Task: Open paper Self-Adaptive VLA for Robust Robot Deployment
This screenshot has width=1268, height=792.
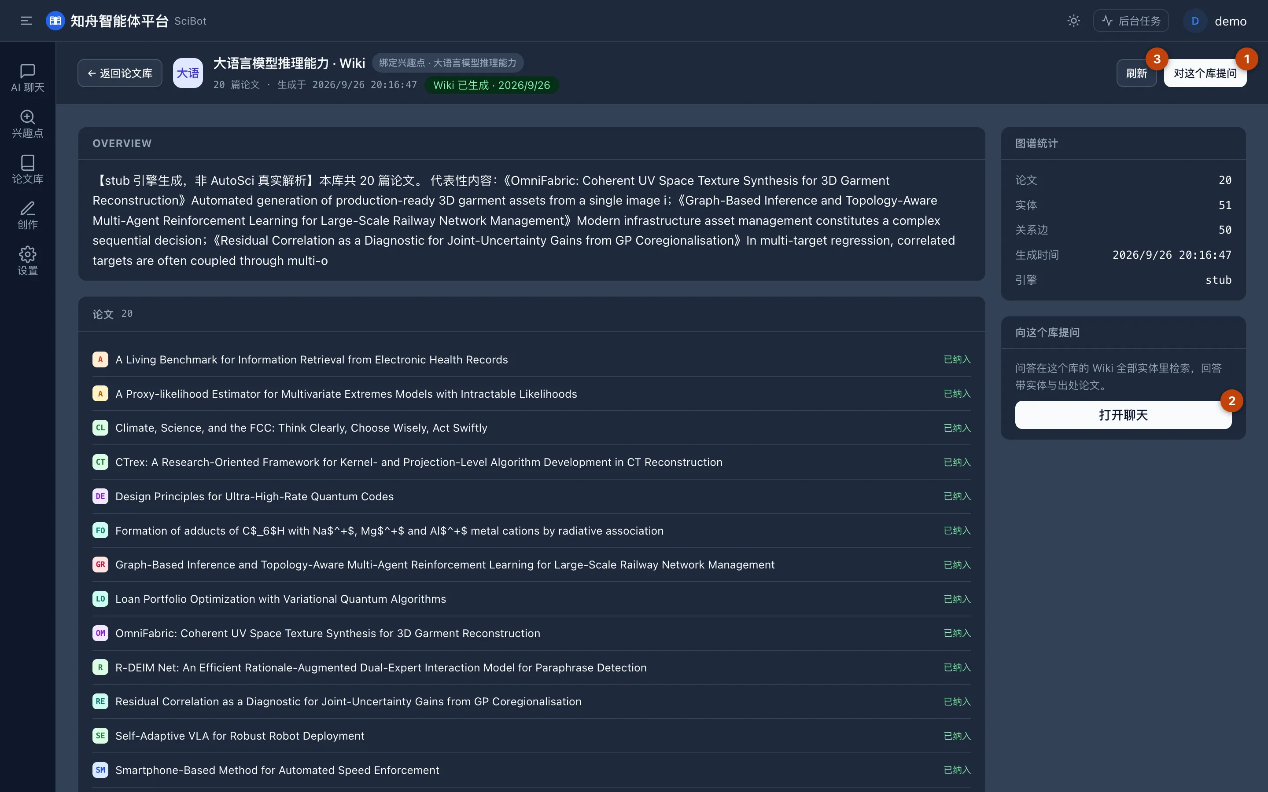Action: 531,735
